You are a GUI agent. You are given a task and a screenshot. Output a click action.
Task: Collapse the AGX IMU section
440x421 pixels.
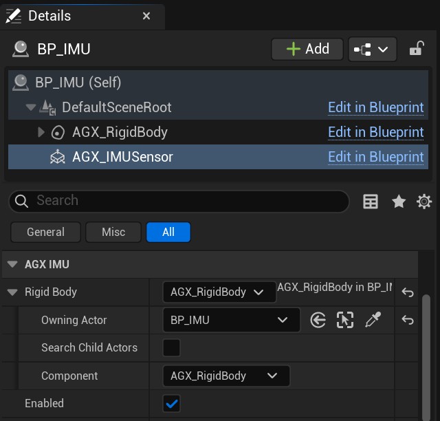12,264
